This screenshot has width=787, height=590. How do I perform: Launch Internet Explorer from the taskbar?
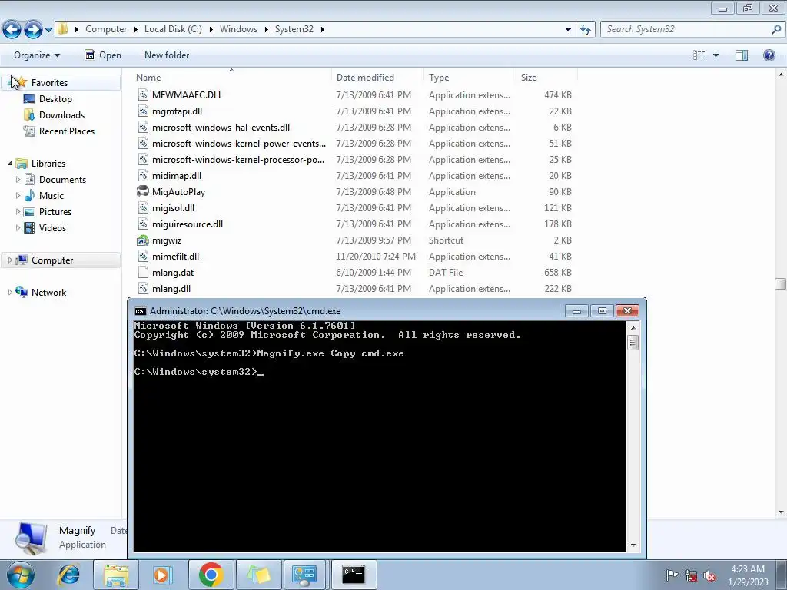pyautogui.click(x=68, y=575)
